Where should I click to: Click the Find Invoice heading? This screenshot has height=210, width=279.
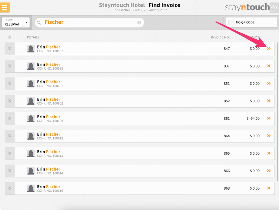pos(164,5)
